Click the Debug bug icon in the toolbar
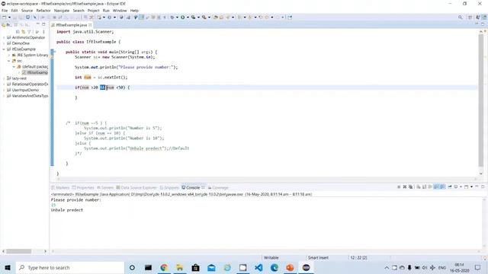Viewport: 488px width, 274px height. pos(172,18)
